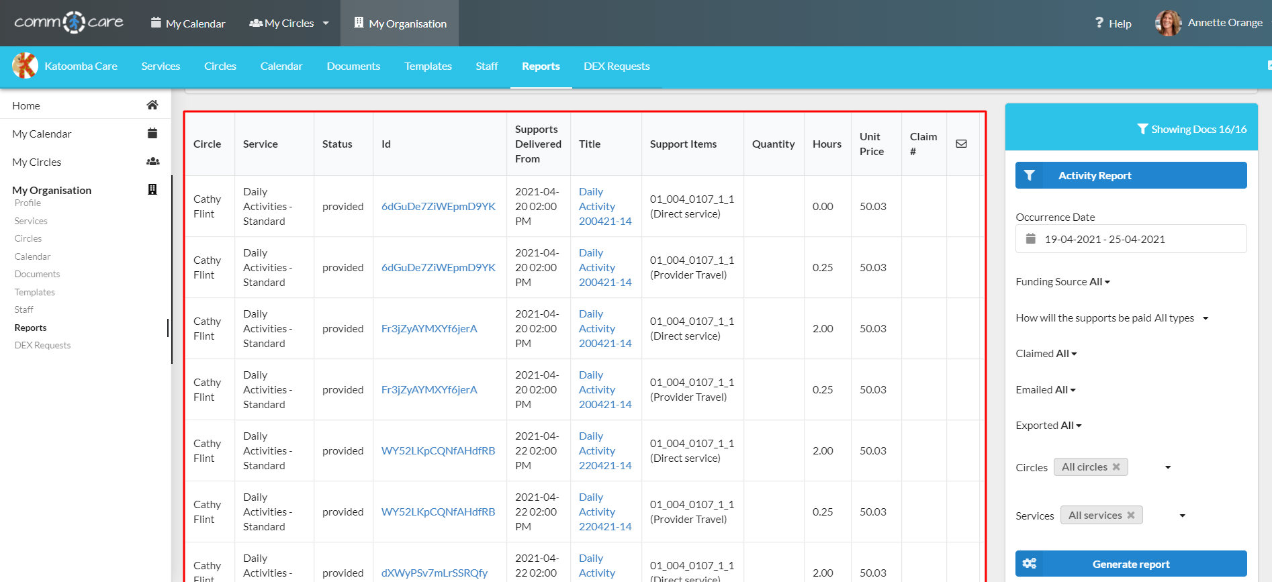Viewport: 1272px width, 582px height.
Task: Open record link WY52LKpCQNfAHdfRB
Action: 438,451
